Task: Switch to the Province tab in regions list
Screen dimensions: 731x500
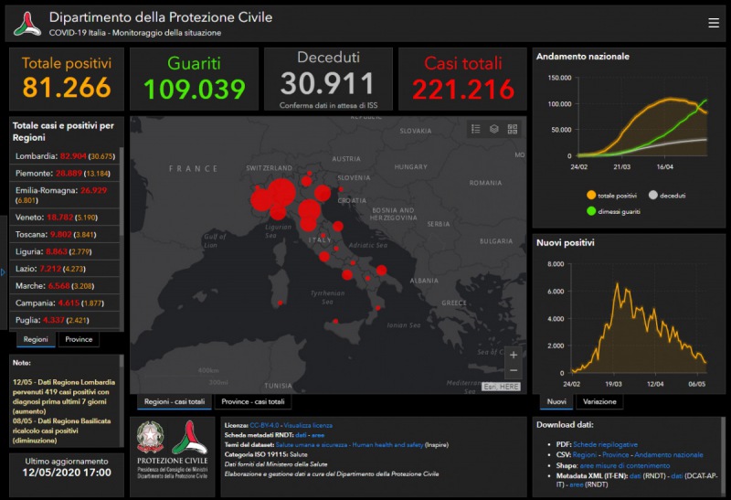Action: [79, 339]
